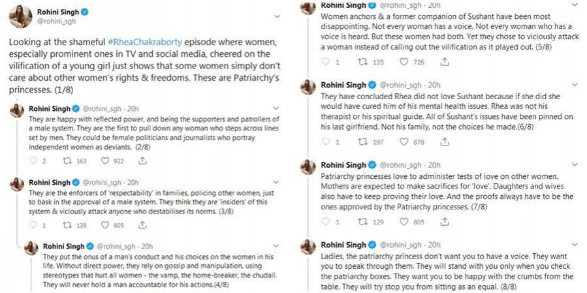Share the (6/8) tweet
The width and height of the screenshot is (587, 293).
click(445, 141)
